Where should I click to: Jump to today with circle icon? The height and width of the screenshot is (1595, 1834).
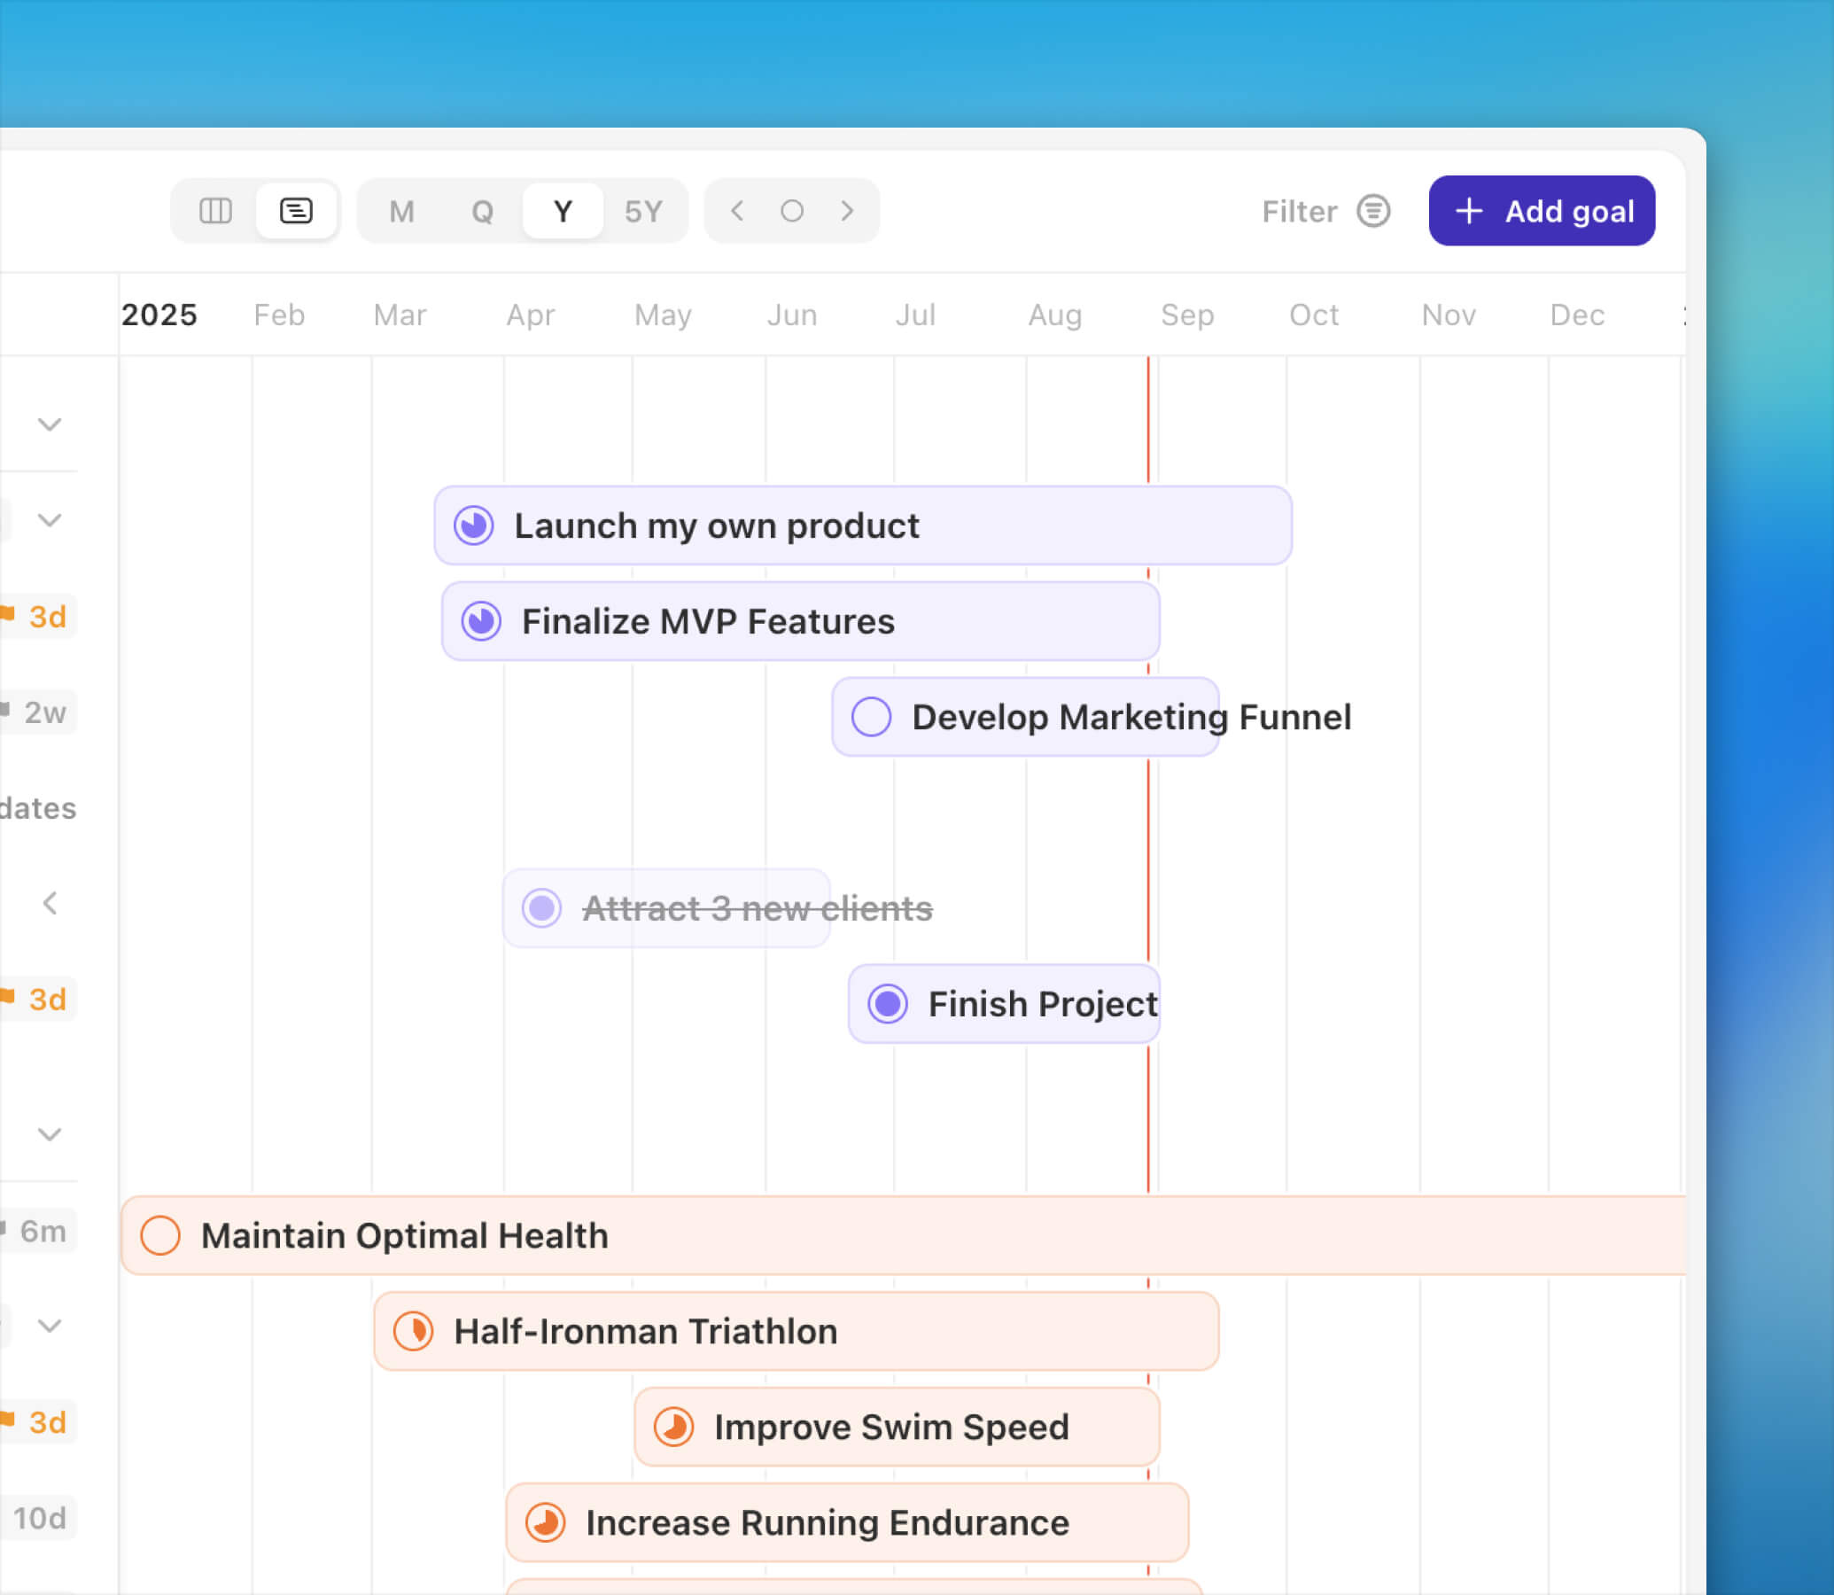click(x=791, y=211)
